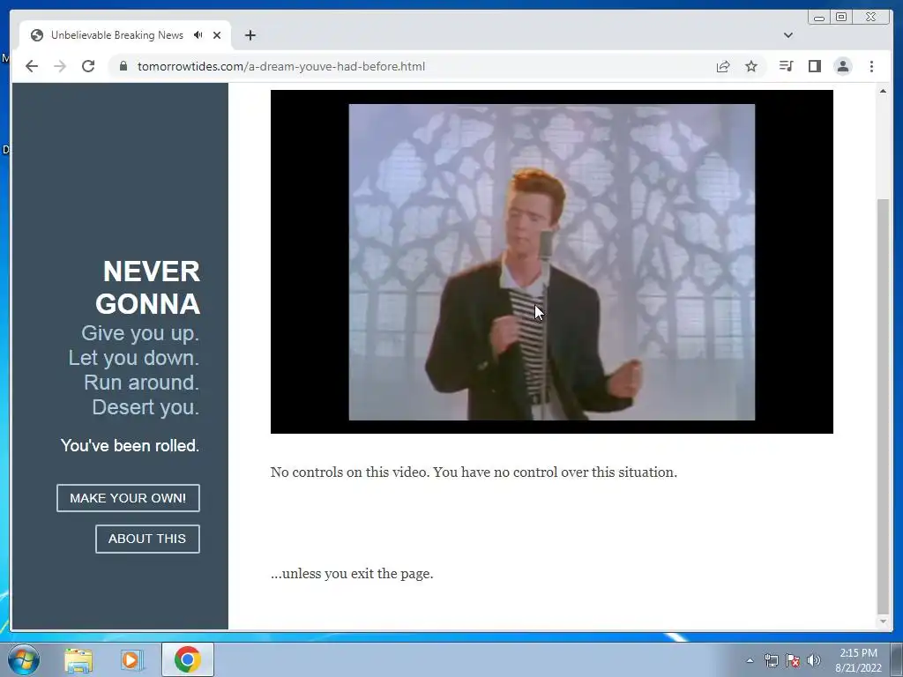
Task: Click the "Let you down." lyric line
Action: 134,358
